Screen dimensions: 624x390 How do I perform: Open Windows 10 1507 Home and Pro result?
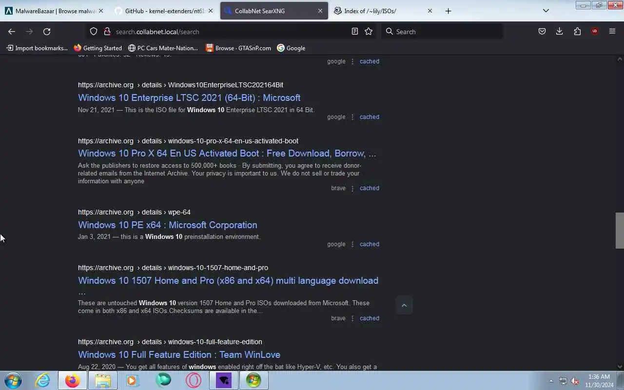point(228,280)
